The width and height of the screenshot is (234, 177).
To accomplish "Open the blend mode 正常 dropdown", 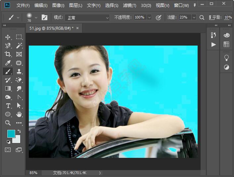I will coord(87,17).
